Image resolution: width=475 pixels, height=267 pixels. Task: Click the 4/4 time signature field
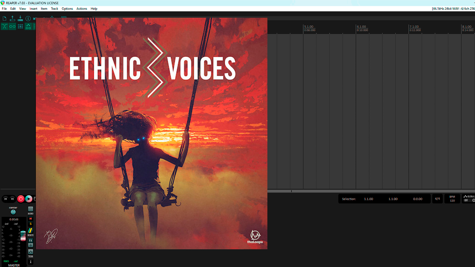pyautogui.click(x=437, y=199)
